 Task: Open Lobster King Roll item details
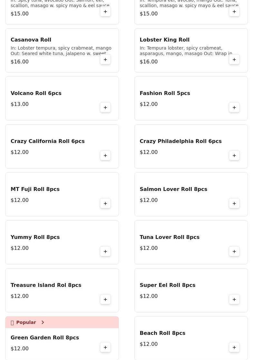click(164, 40)
